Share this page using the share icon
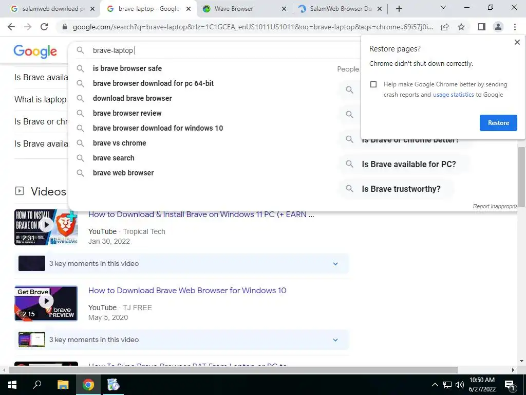526x395 pixels. (x=445, y=27)
